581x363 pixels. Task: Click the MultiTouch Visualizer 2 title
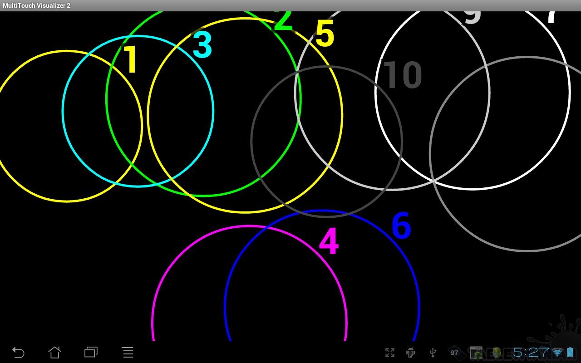(36, 5)
